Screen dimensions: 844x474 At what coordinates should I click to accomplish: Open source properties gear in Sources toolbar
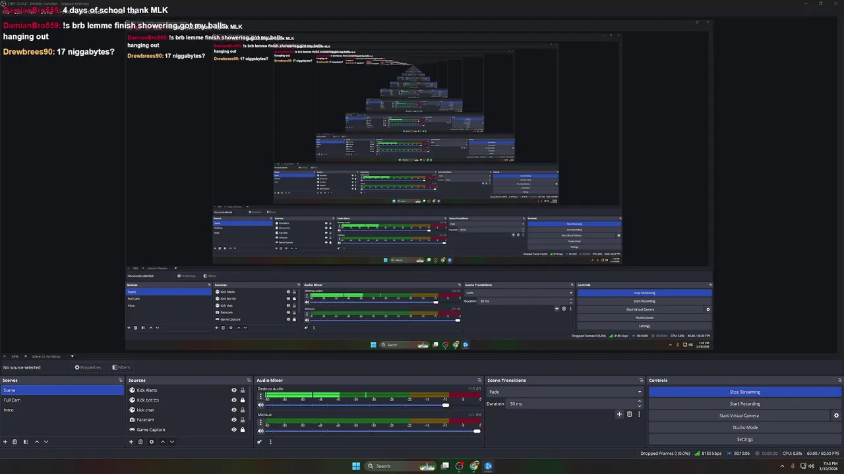[152, 442]
